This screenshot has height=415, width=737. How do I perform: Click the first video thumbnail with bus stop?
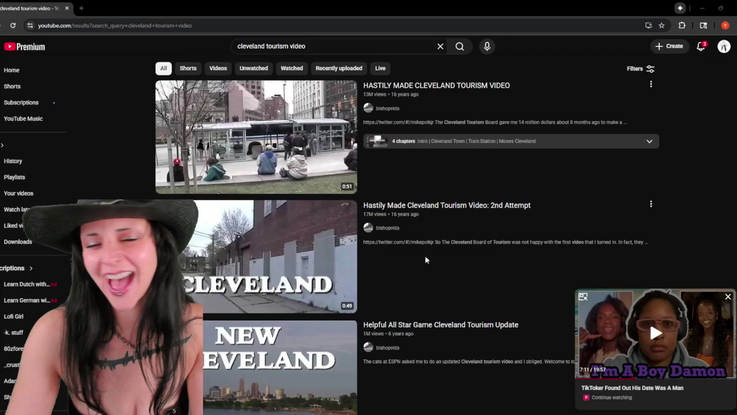tap(256, 137)
